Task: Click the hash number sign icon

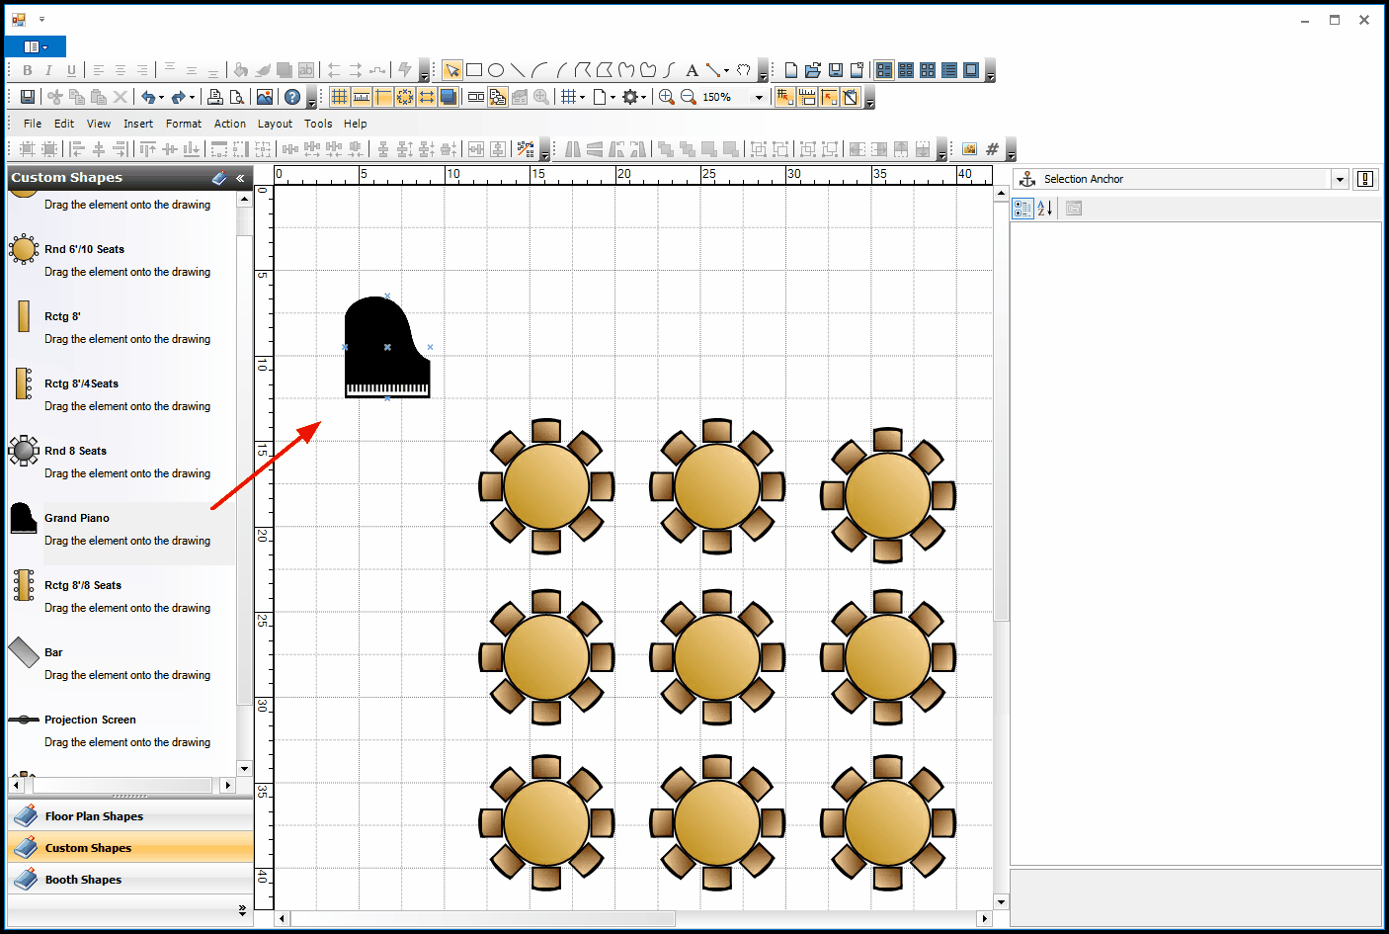Action: (x=992, y=149)
